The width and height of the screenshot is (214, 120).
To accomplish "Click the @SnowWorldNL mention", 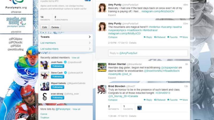I will pos(153,71).
